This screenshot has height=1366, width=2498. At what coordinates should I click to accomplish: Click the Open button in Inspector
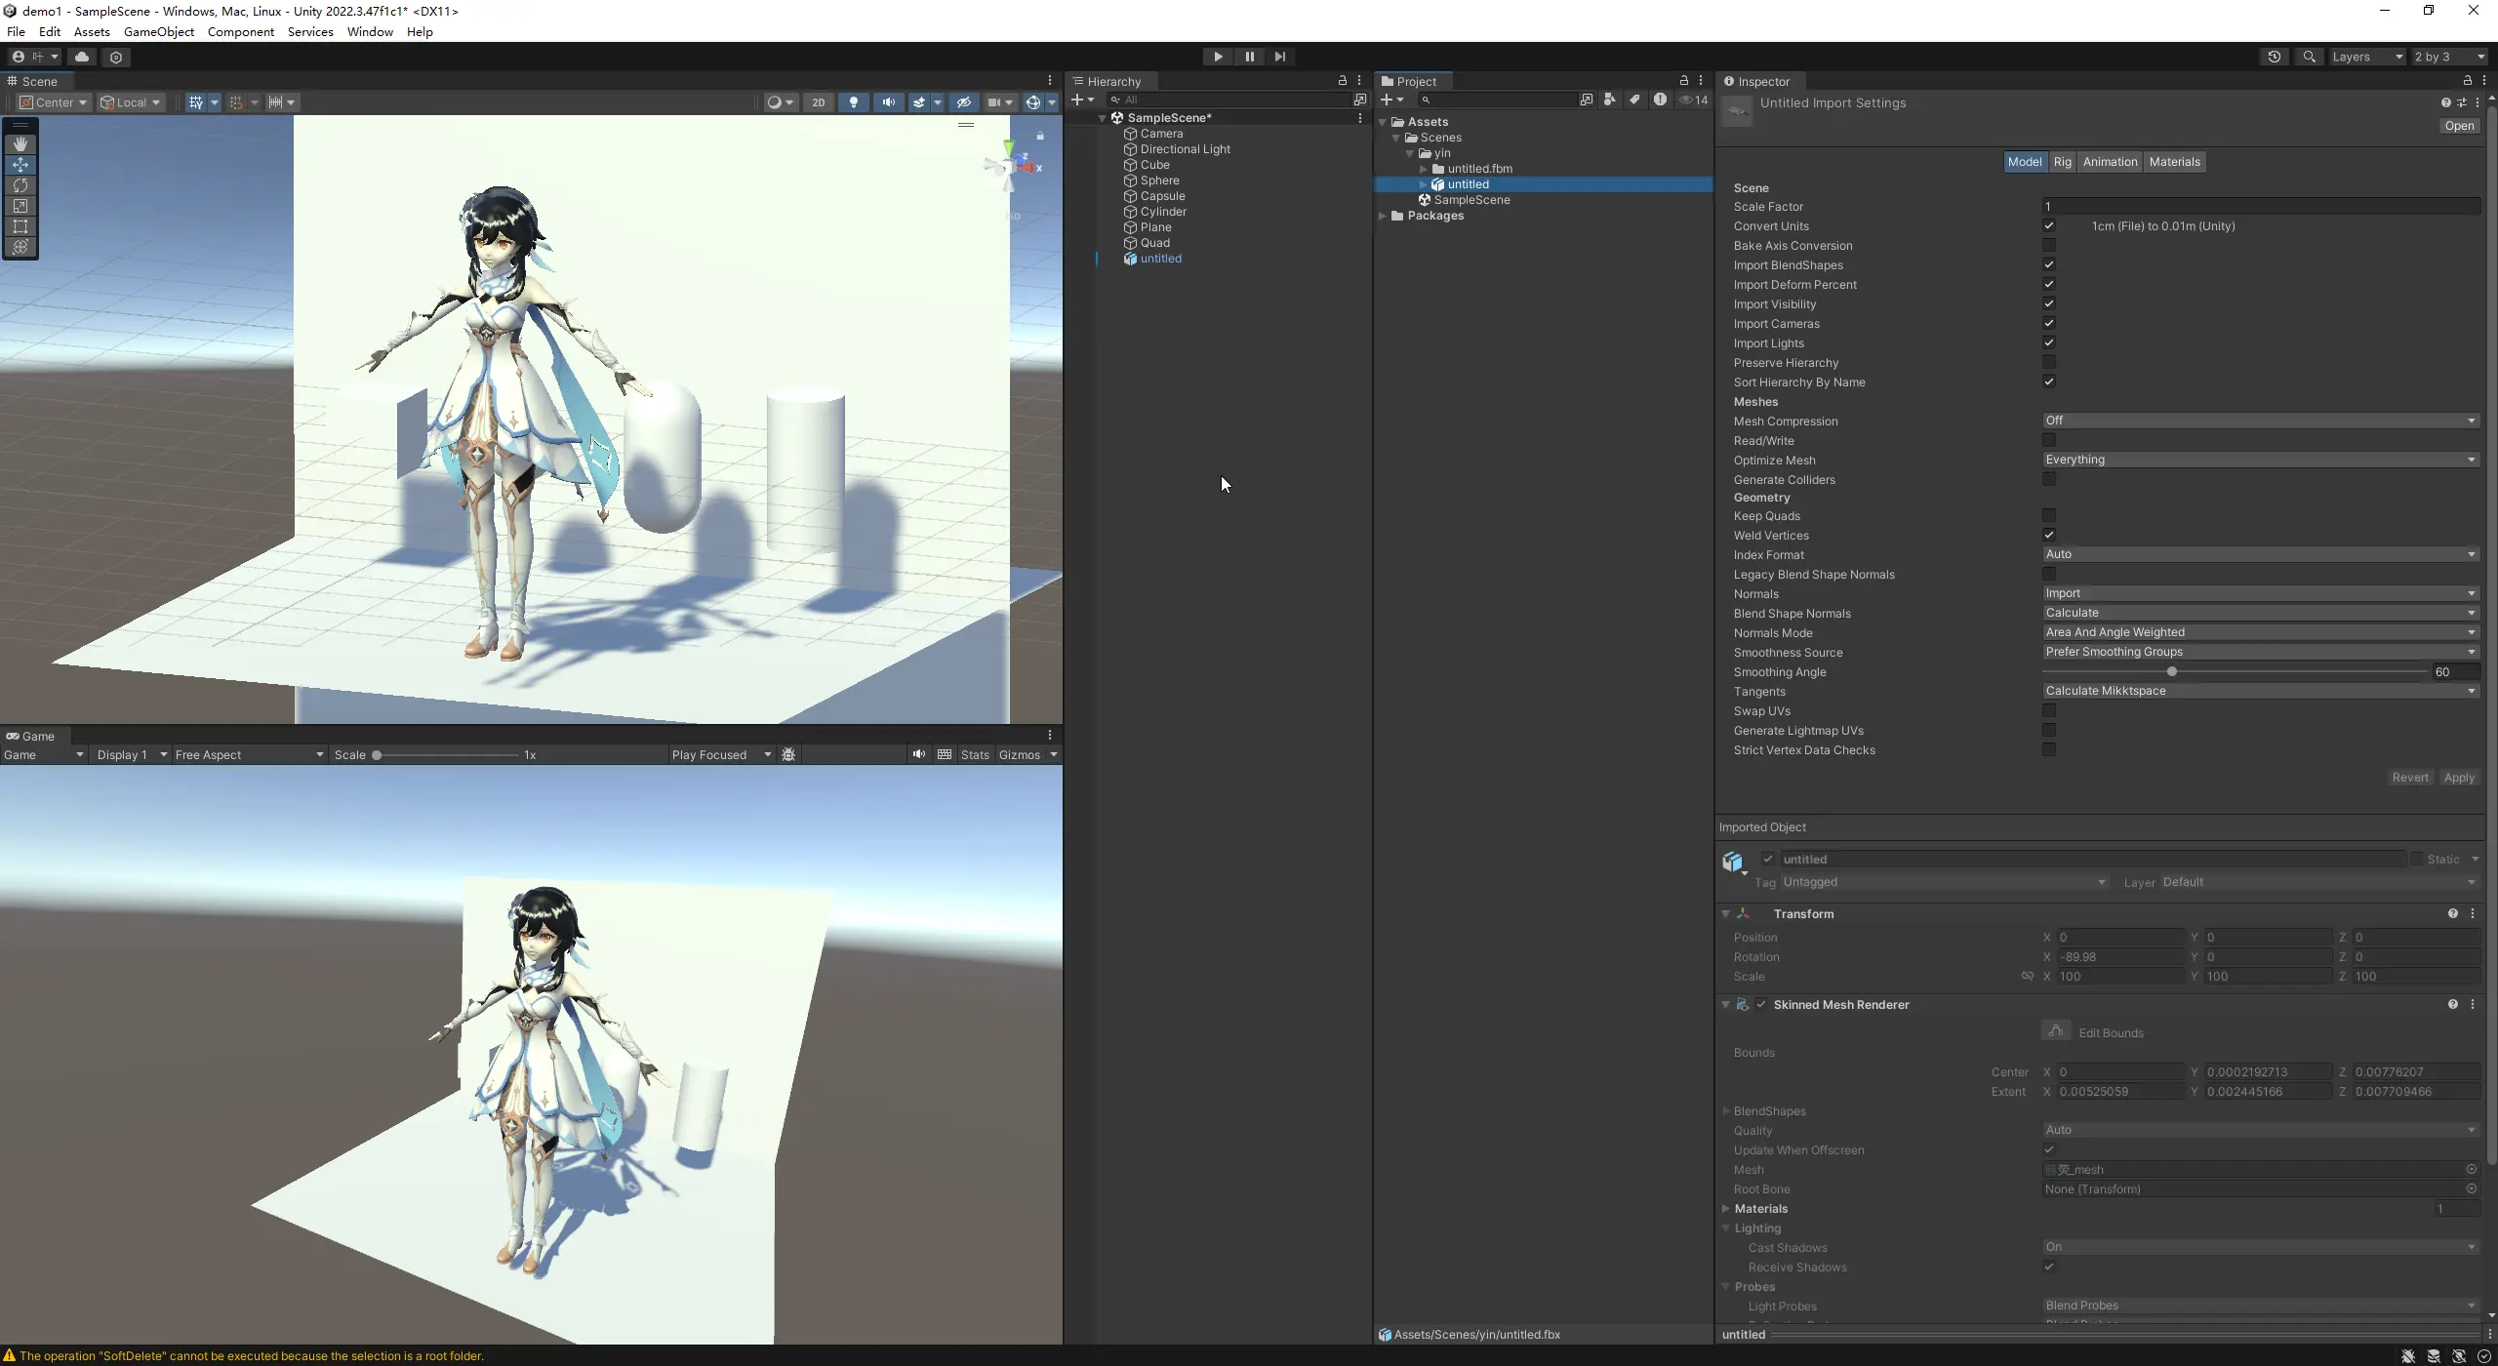coord(2459,126)
